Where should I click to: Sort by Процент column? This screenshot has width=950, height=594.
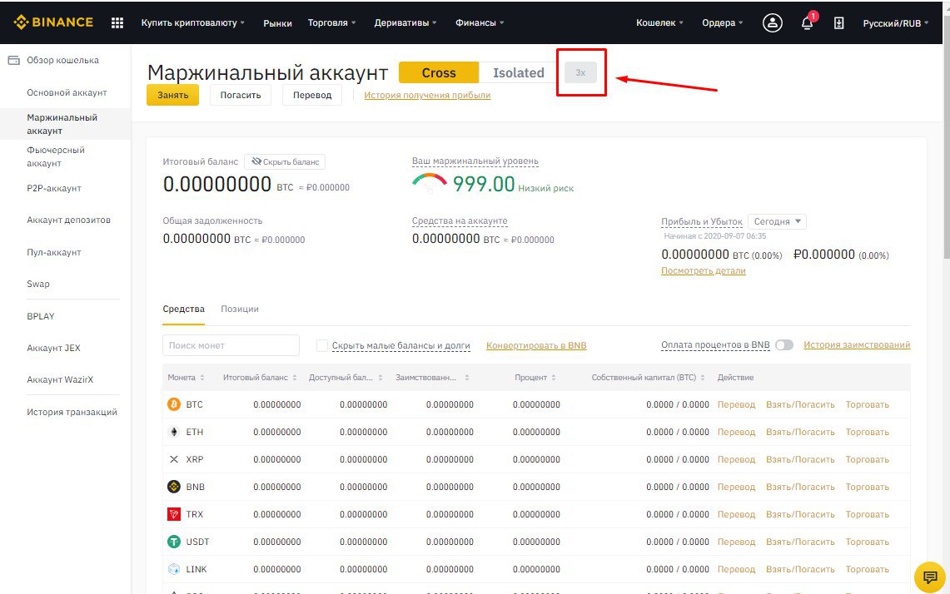[535, 377]
